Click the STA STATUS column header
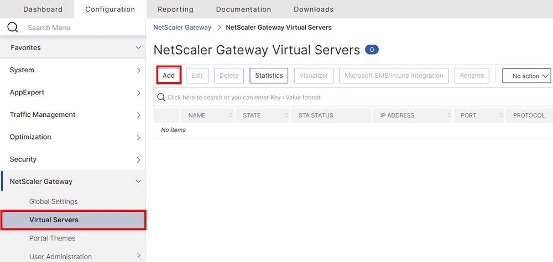The width and height of the screenshot is (553, 262). point(331,115)
